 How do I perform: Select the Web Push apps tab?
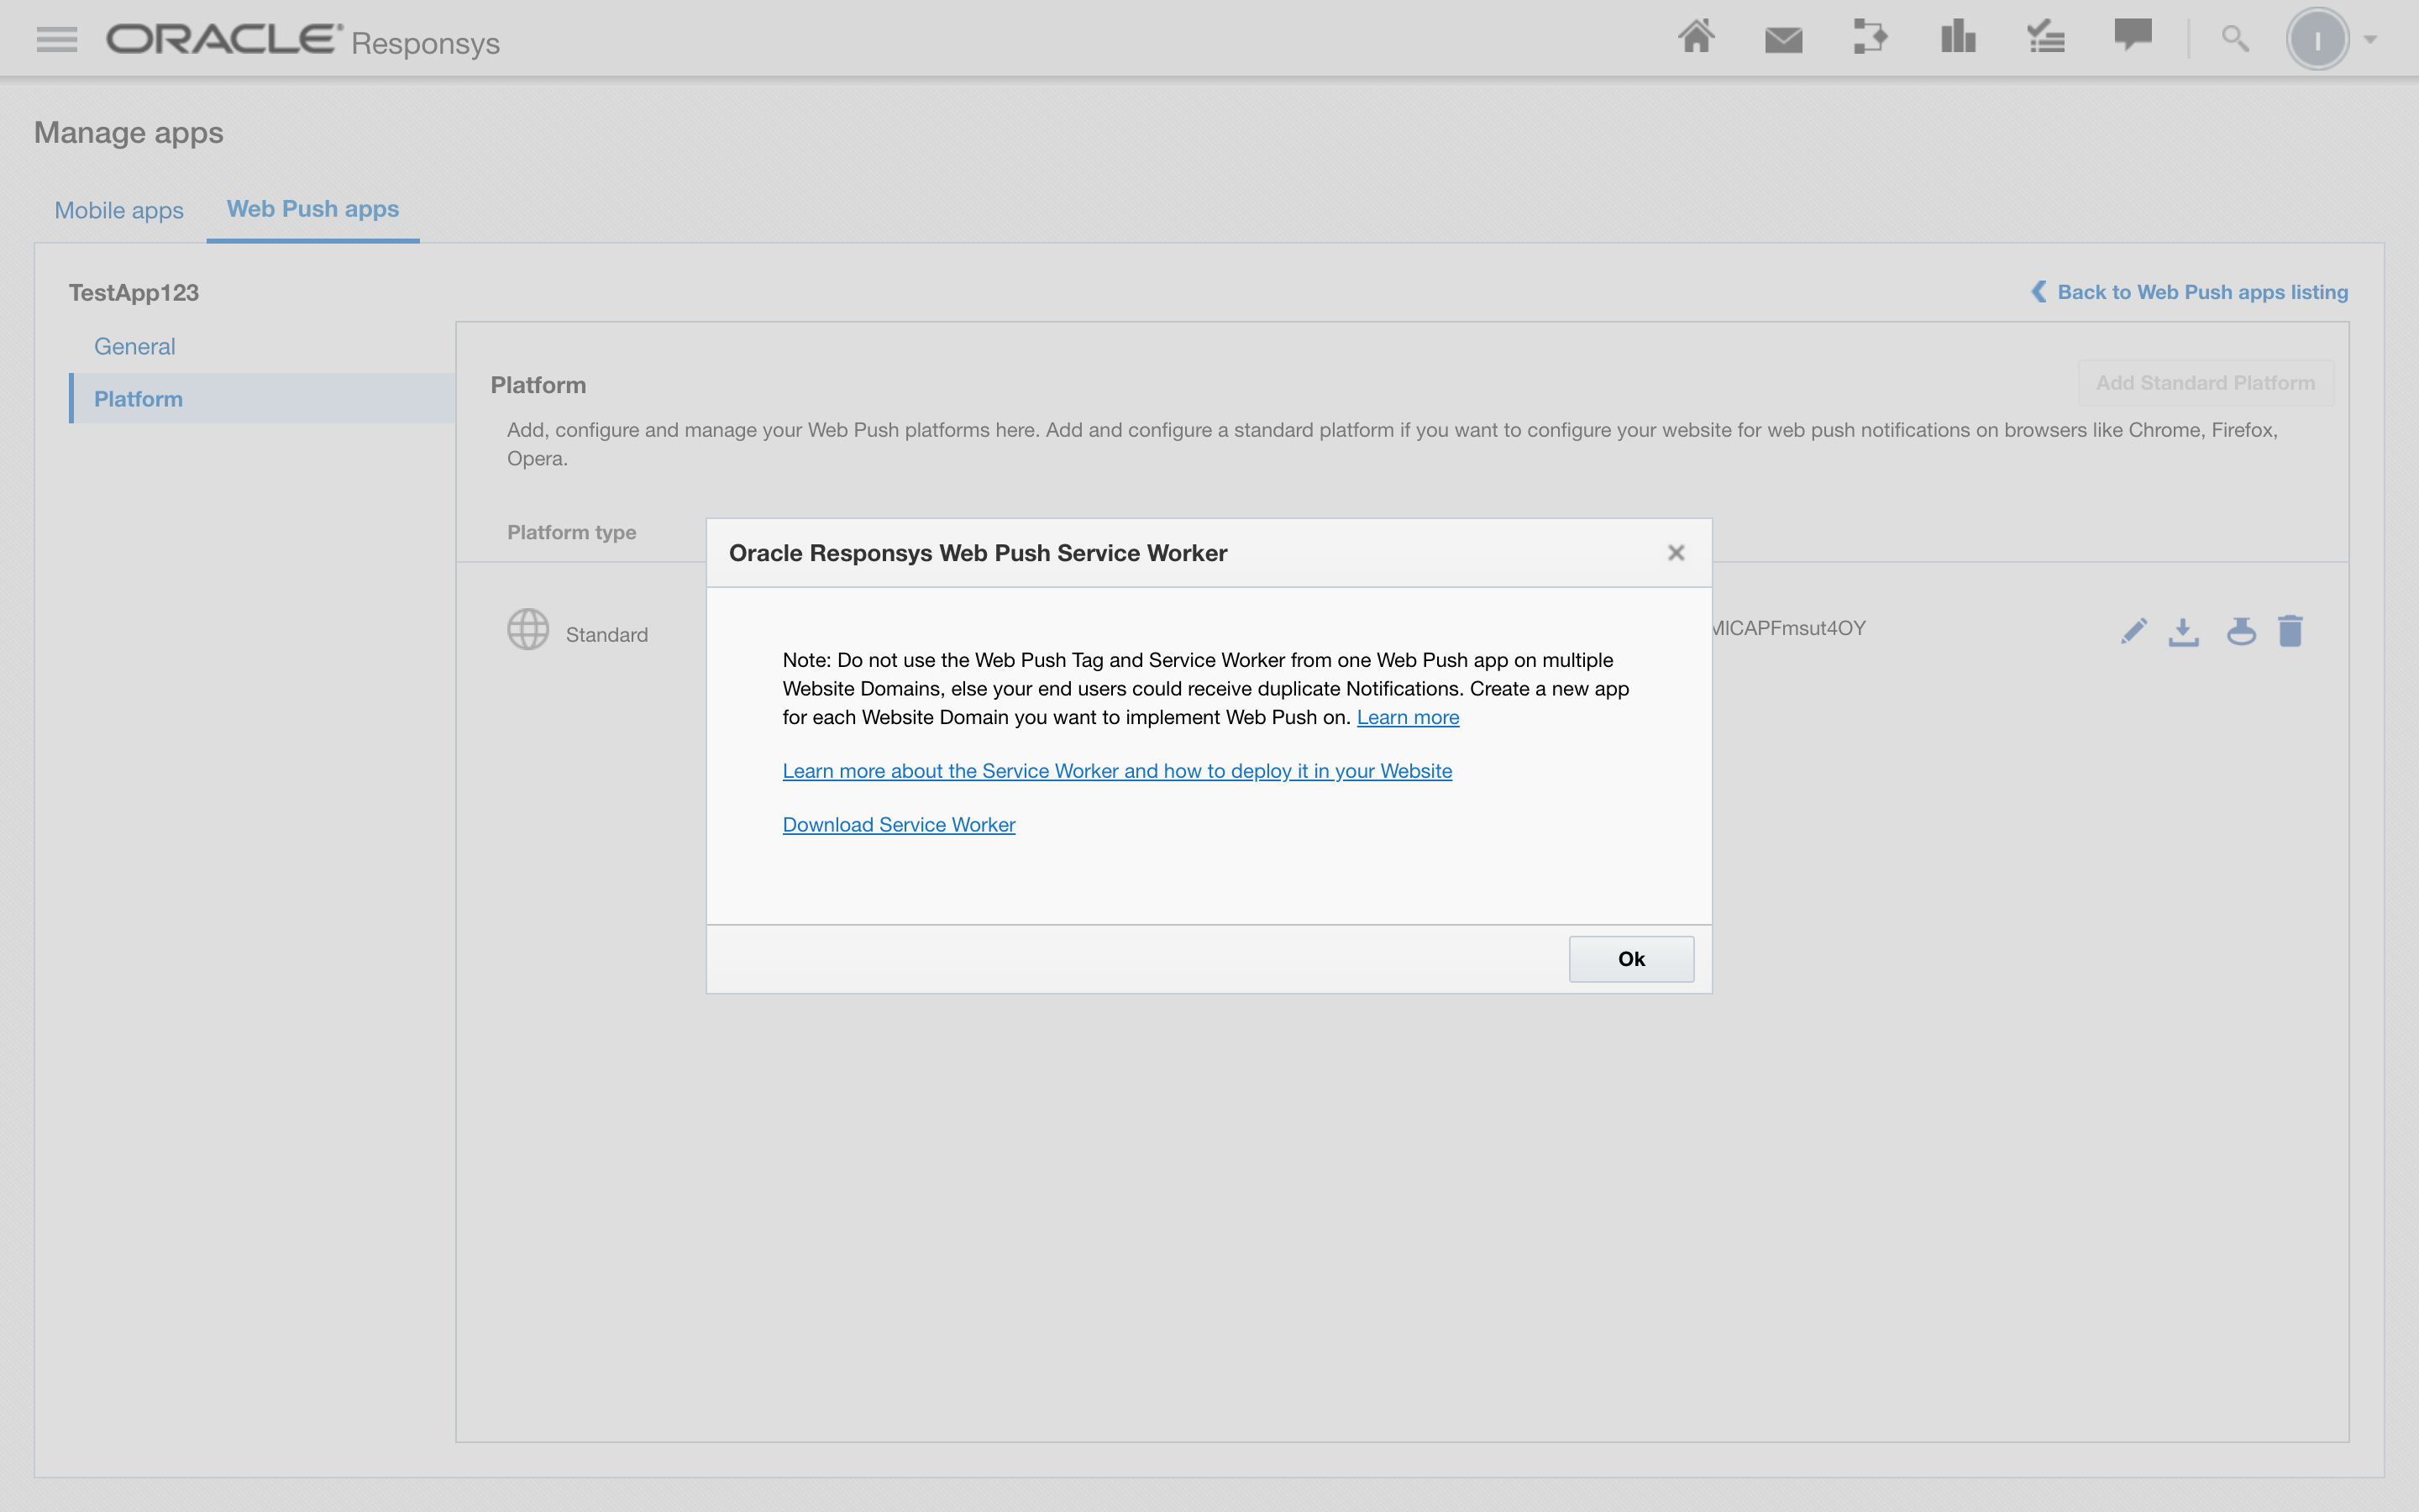click(x=312, y=209)
